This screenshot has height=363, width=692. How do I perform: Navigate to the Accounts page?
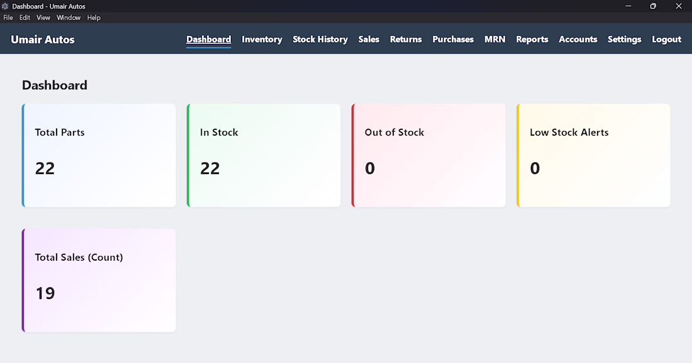(x=578, y=39)
